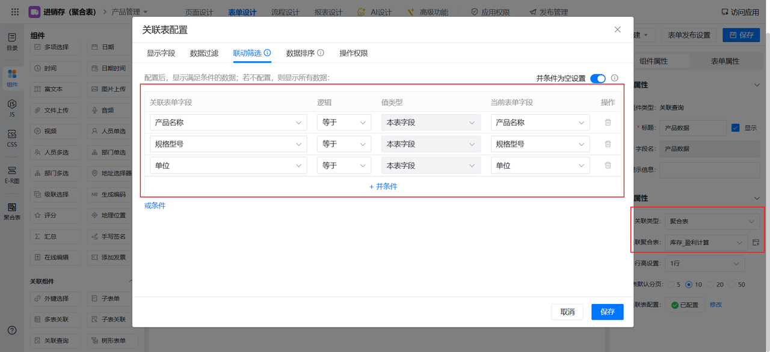Open the apps grid menu icon
770x352 pixels.
coord(15,12)
